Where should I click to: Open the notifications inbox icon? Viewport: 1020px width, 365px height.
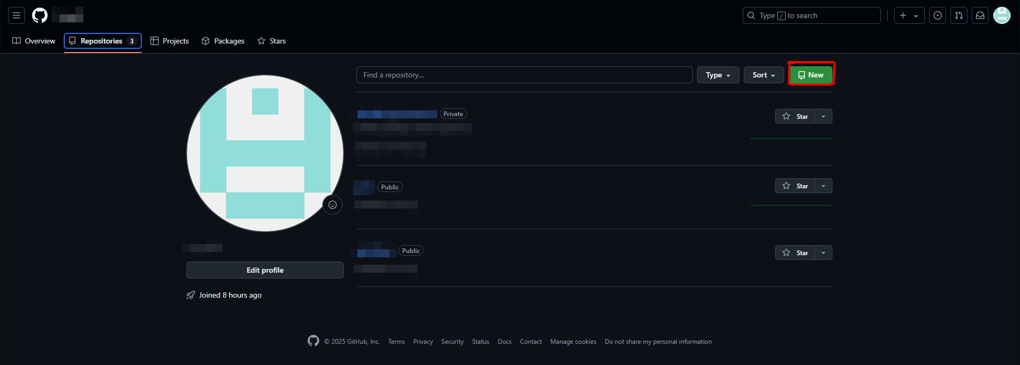[980, 15]
